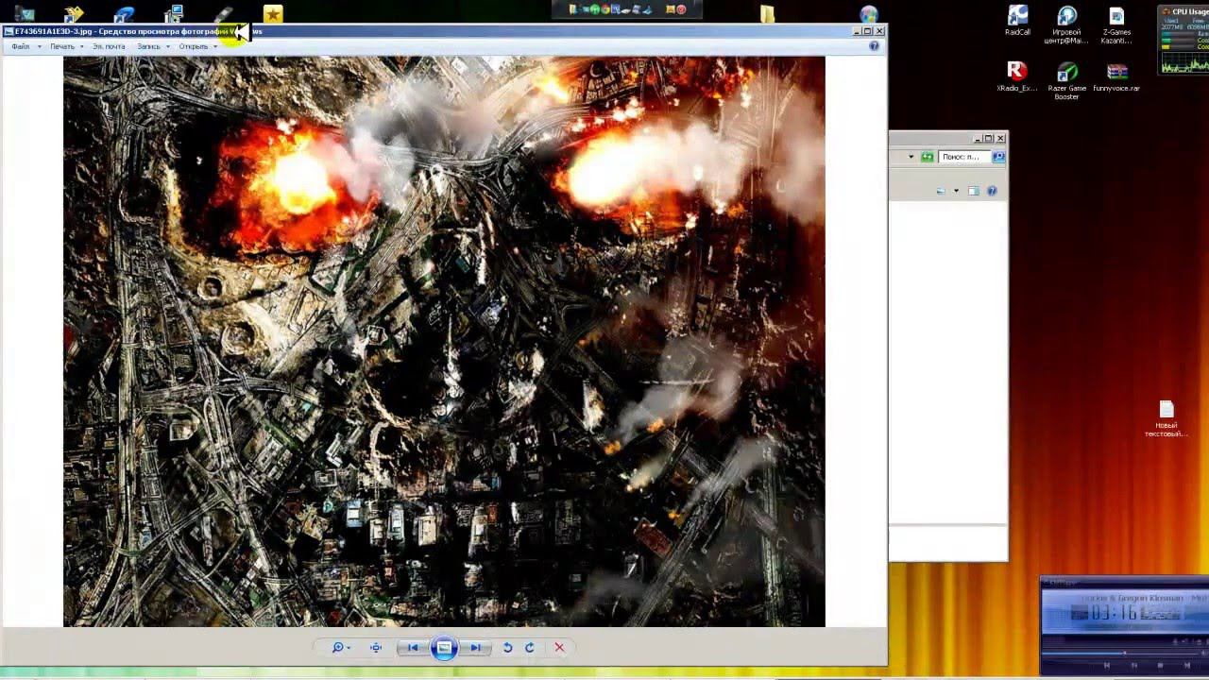Open the Печать menu
This screenshot has height=680, width=1209.
(x=62, y=46)
